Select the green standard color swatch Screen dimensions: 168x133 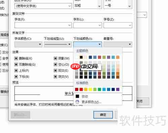click(x=99, y=89)
